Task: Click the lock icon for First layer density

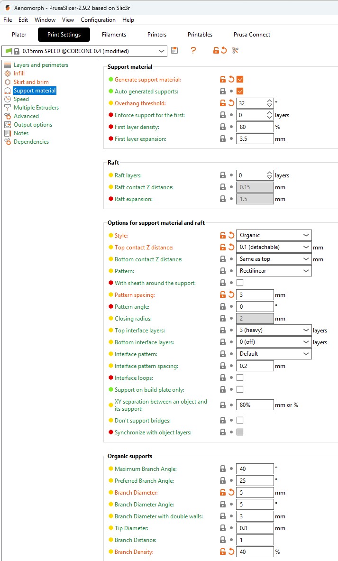Action: [223, 127]
